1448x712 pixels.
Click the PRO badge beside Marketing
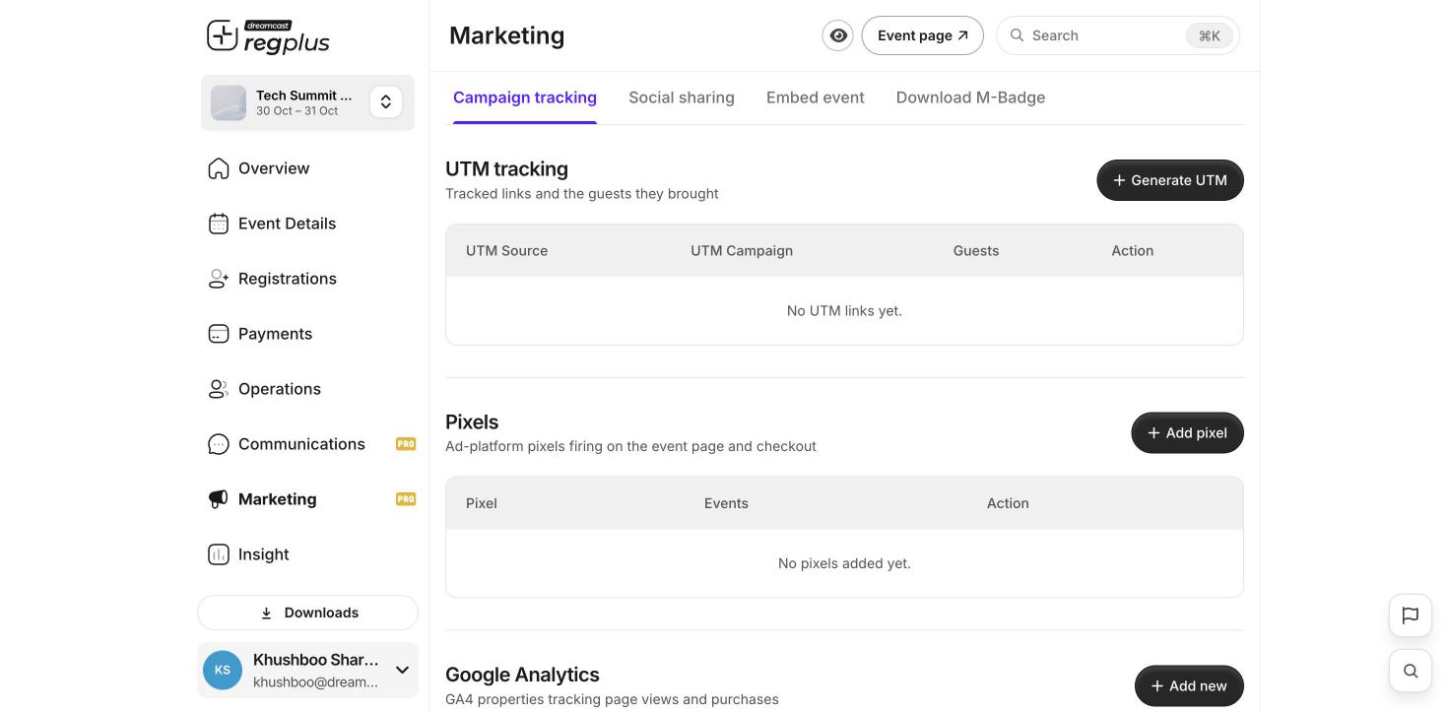coord(406,499)
